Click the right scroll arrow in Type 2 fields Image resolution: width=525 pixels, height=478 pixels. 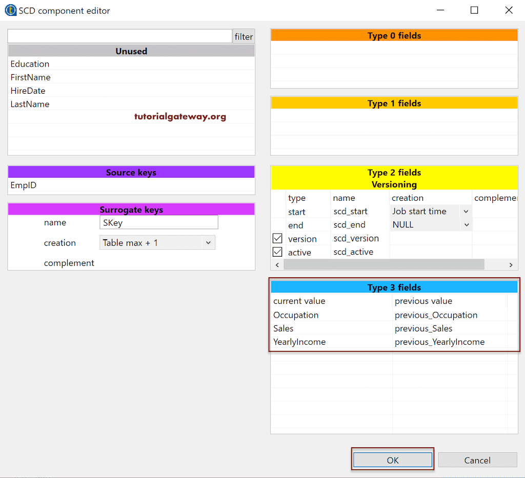512,264
